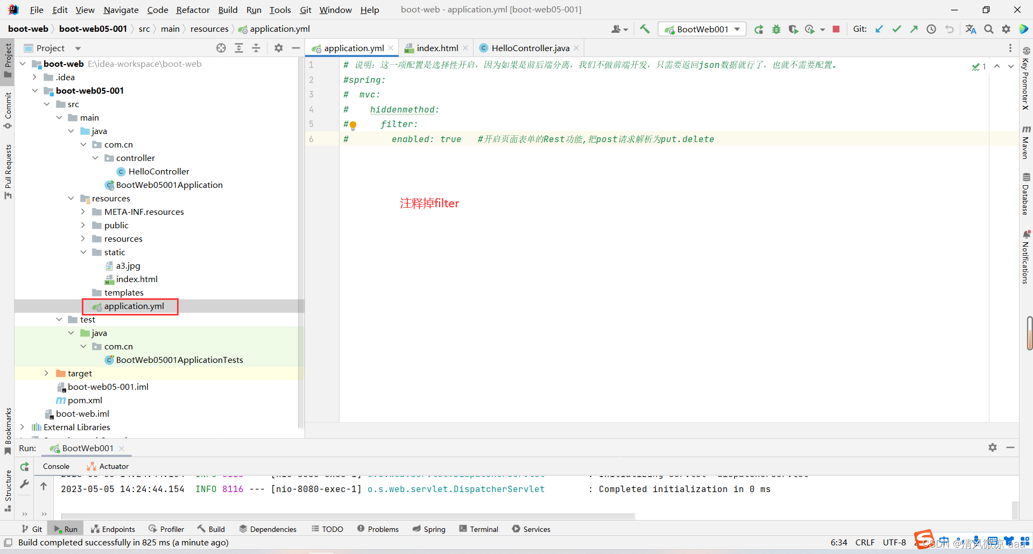
Task: Switch to index.html editor tab
Action: tap(436, 48)
